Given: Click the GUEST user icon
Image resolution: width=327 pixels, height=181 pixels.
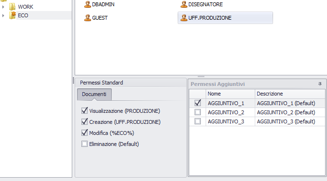Looking at the screenshot, I should pos(88,18).
